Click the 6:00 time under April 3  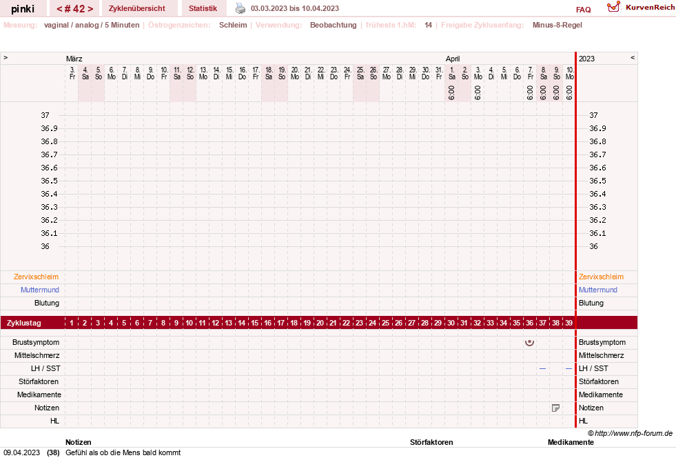pyautogui.click(x=478, y=92)
